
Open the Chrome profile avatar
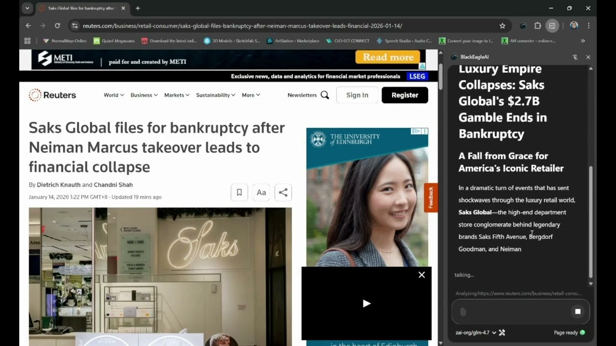coord(574,25)
